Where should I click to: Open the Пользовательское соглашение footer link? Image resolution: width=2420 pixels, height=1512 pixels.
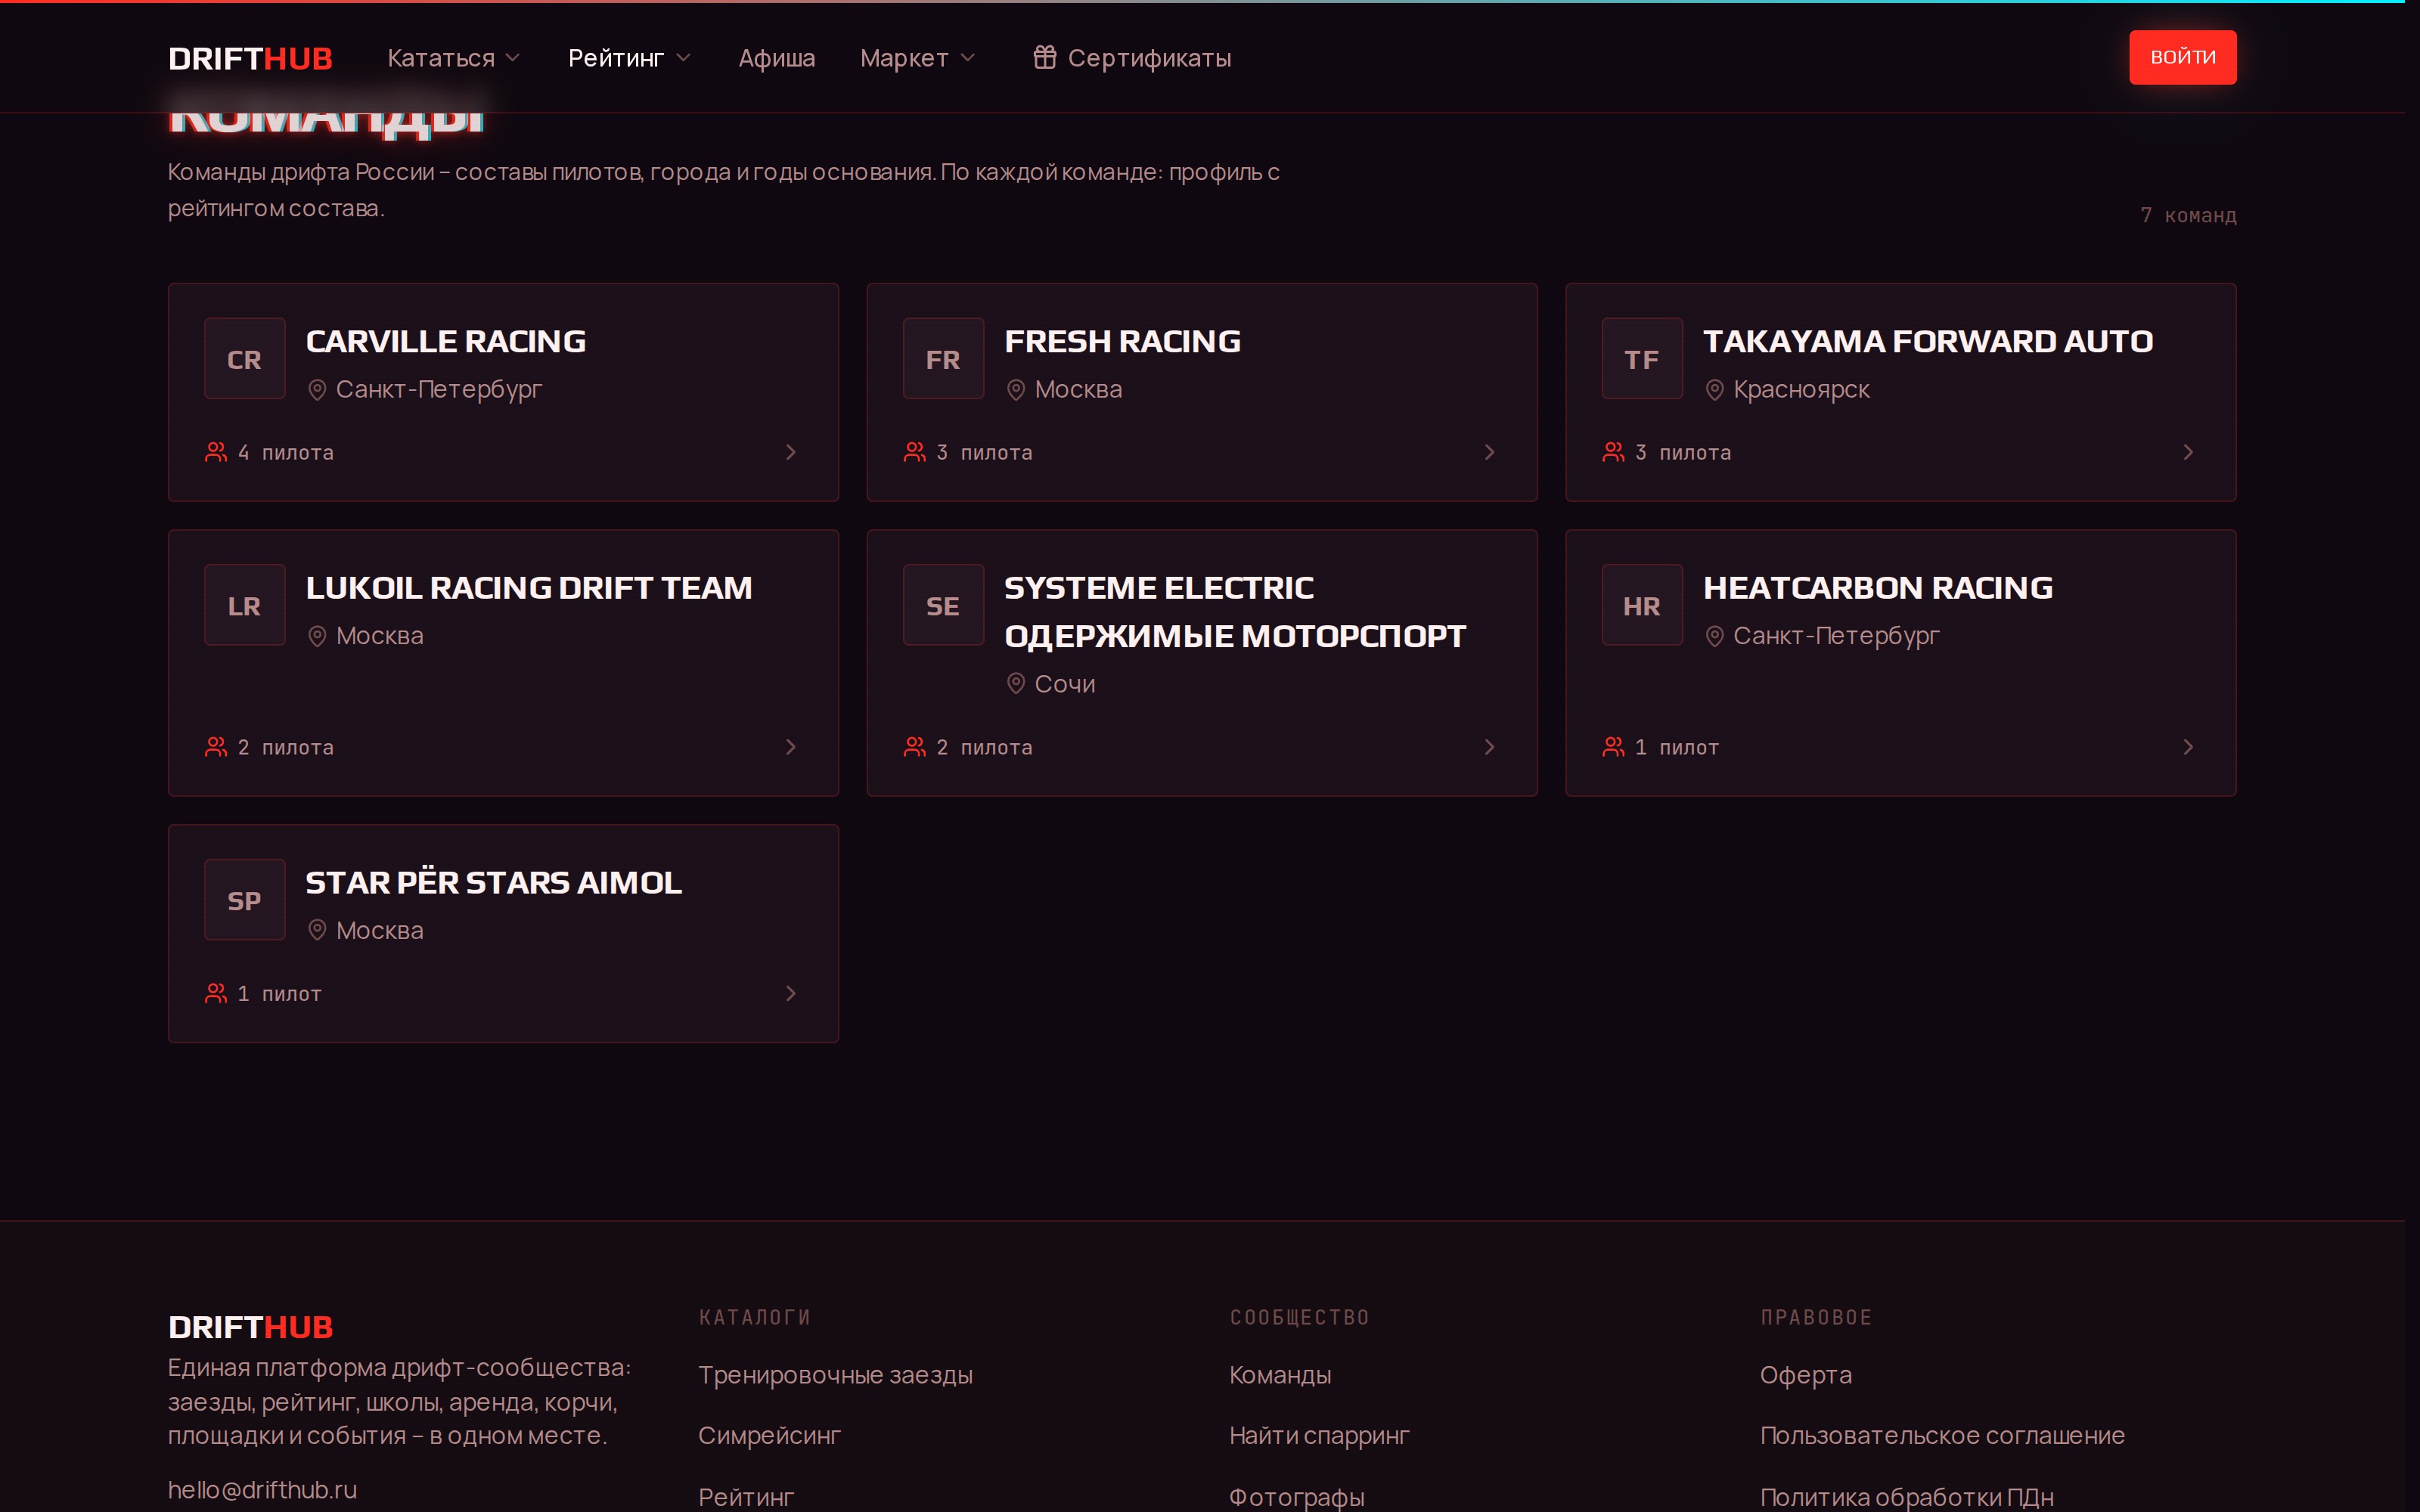click(x=1942, y=1435)
